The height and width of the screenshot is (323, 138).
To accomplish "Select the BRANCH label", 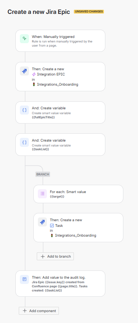I will coord(43,174).
